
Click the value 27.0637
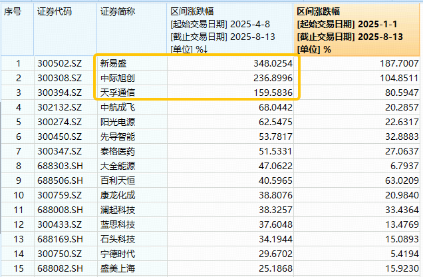[x=402, y=151]
